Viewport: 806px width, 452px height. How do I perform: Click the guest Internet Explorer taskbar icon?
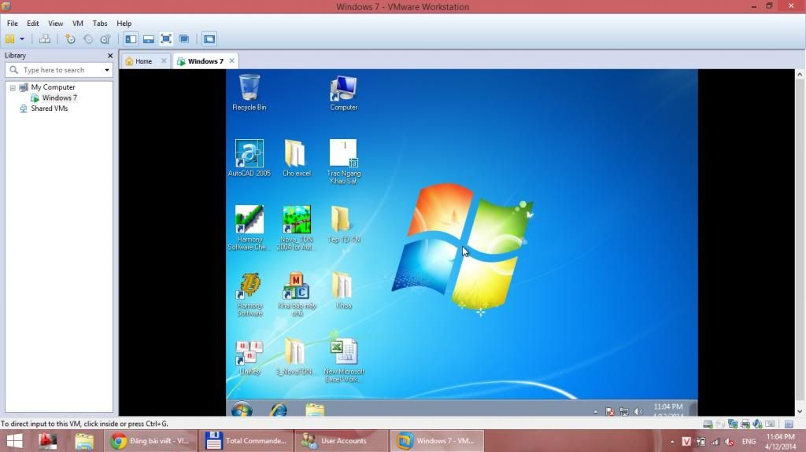pos(278,410)
